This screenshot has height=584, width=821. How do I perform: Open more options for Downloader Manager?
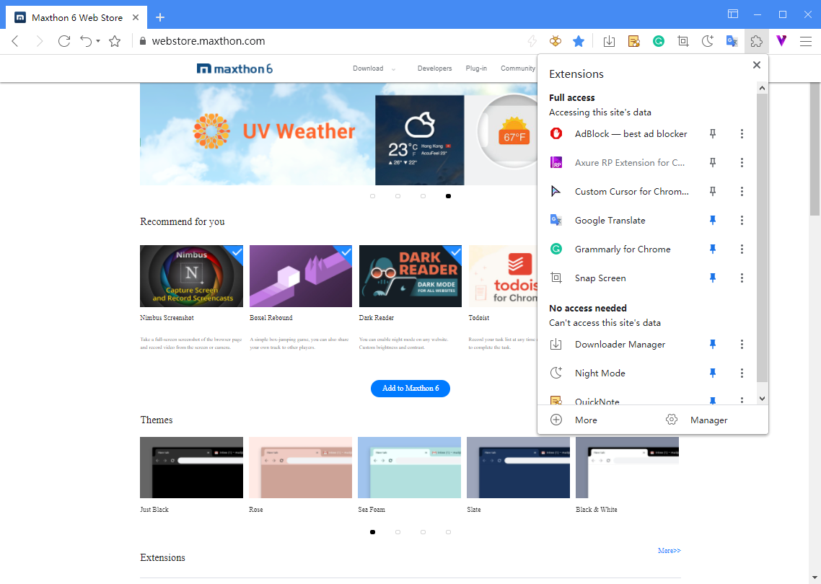pyautogui.click(x=742, y=345)
